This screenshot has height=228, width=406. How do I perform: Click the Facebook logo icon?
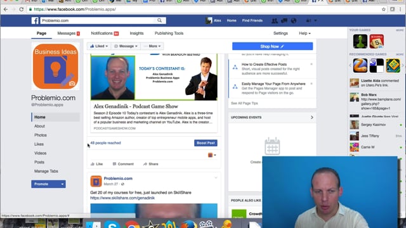point(35,20)
